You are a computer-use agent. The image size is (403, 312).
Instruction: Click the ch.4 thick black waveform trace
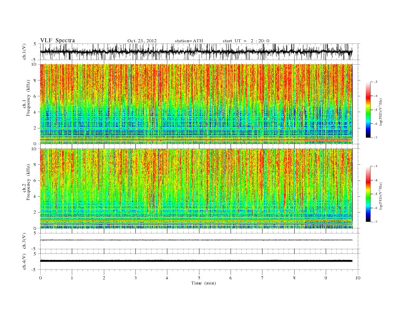(196, 261)
